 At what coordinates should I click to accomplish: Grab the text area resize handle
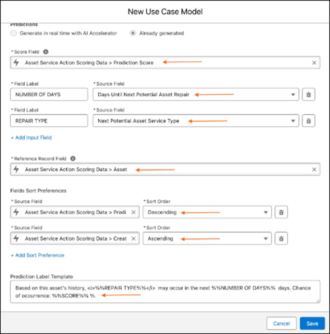318,301
